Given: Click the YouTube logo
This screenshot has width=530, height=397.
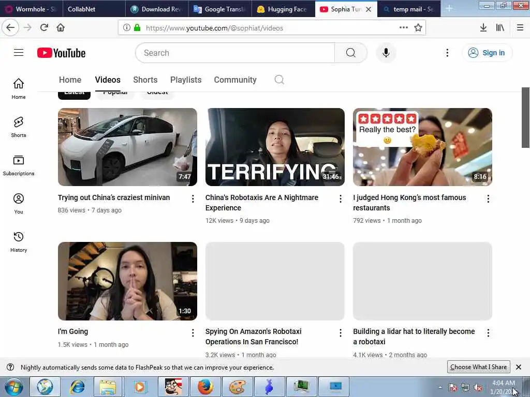Looking at the screenshot, I should (x=61, y=53).
